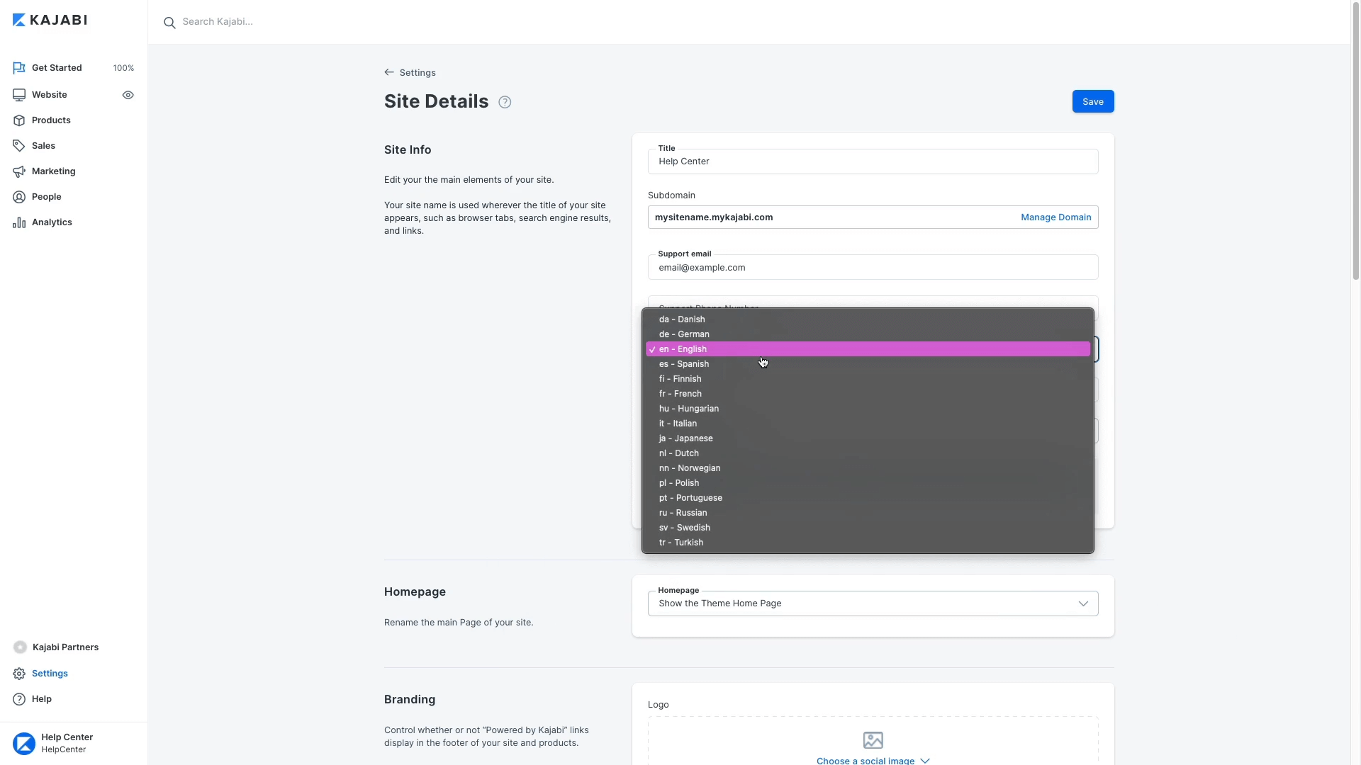The height and width of the screenshot is (765, 1361).
Task: Click the Site Details help question icon
Action: (505, 102)
